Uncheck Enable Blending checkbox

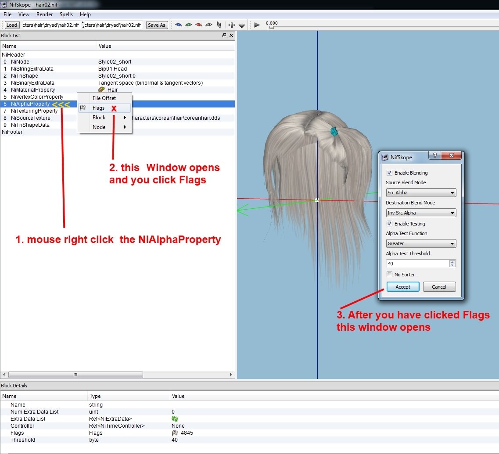[389, 173]
